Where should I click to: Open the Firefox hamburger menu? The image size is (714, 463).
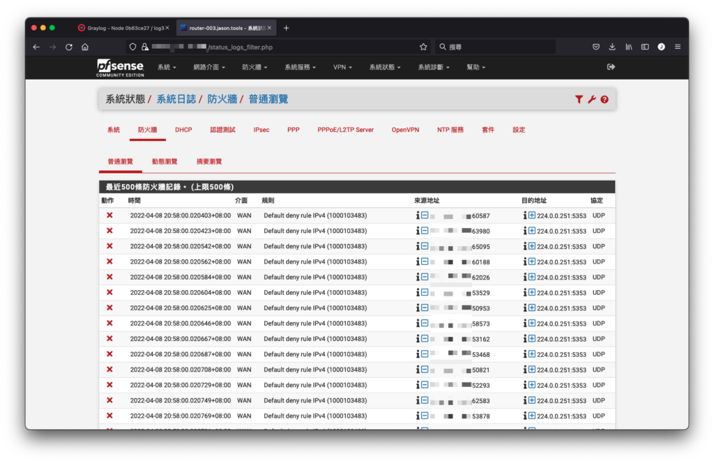tap(678, 47)
